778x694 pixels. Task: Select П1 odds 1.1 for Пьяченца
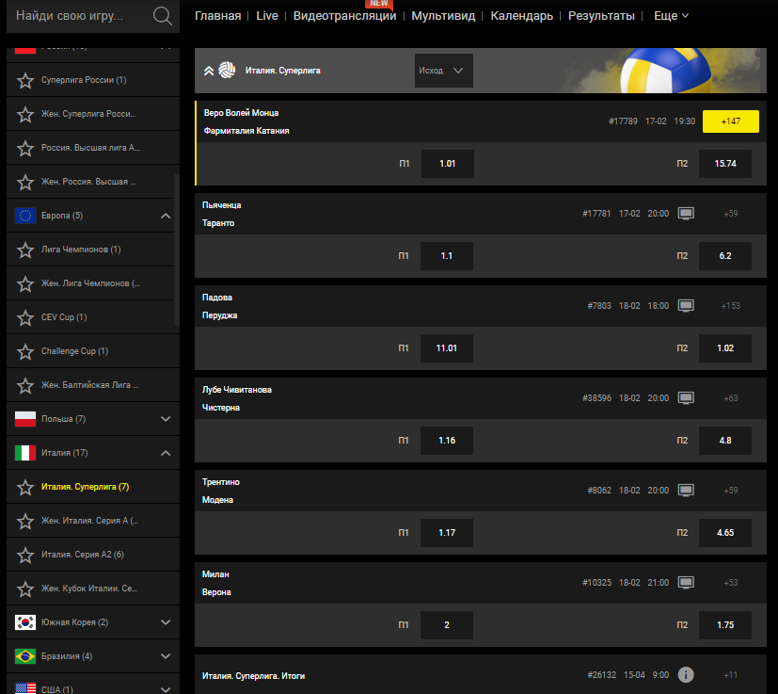(447, 256)
